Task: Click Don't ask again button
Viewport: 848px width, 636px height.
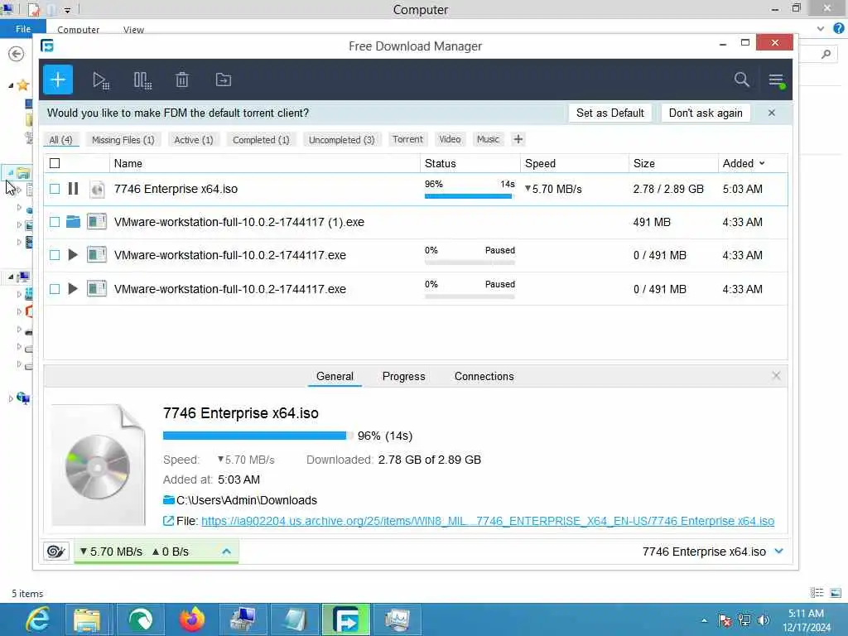Action: 706,113
